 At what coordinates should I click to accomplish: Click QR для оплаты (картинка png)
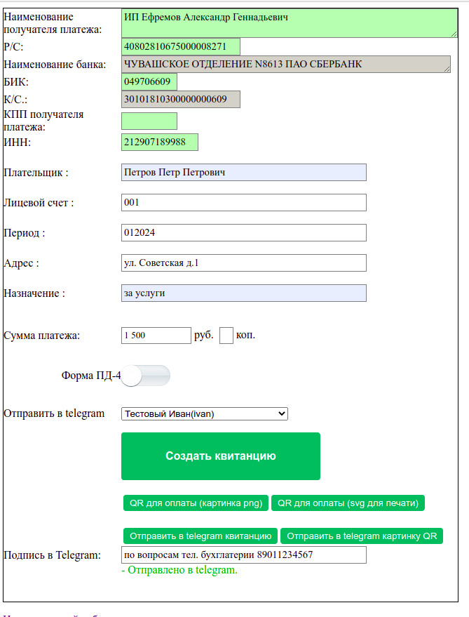click(x=196, y=503)
